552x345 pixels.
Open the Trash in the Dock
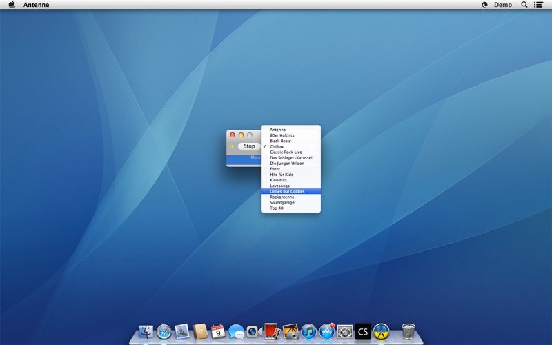pos(408,332)
